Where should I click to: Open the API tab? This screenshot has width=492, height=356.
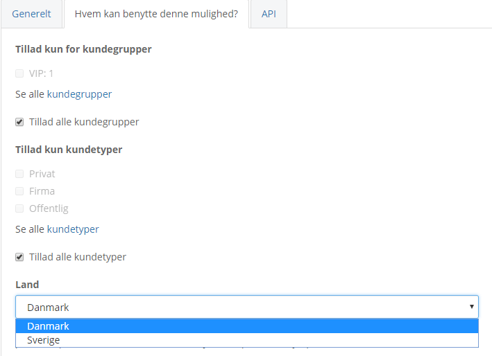269,14
